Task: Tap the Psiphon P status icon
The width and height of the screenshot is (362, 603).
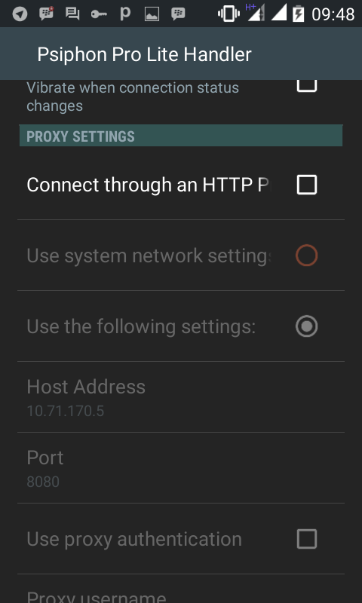Action: 125,14
